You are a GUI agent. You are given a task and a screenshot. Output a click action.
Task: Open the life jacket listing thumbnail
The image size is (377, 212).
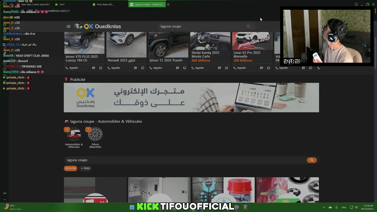coord(224,190)
